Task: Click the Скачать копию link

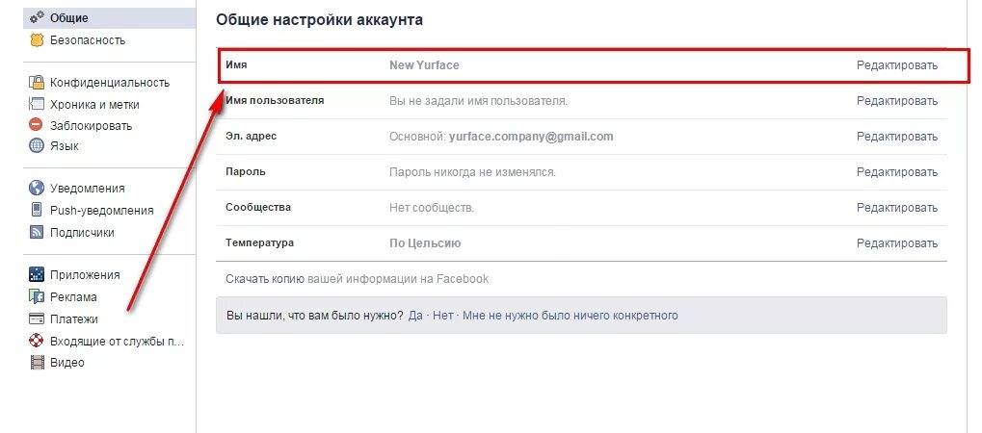Action: pos(265,279)
